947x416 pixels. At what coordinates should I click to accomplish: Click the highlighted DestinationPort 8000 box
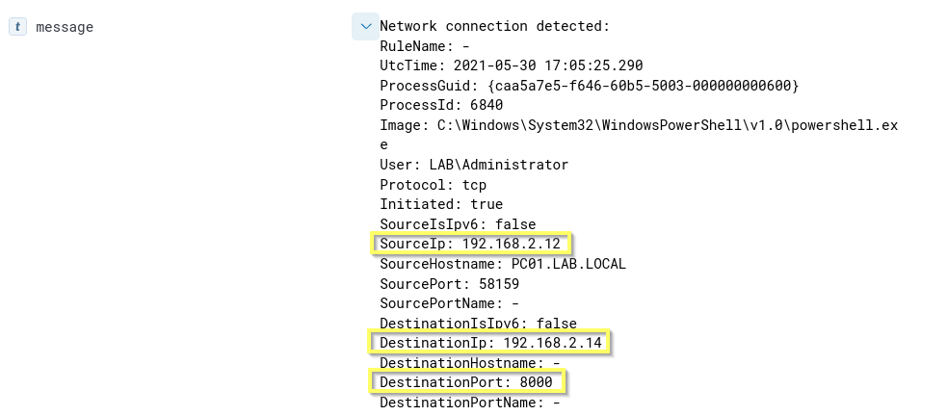click(466, 382)
